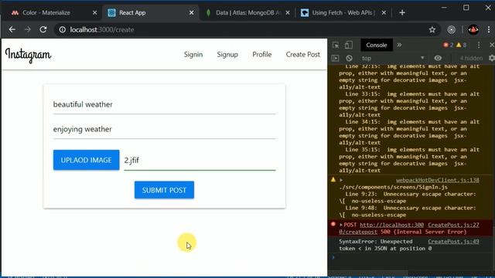495x278 pixels.
Task: Focus the title field 'beautiful weather'
Action: 164,105
